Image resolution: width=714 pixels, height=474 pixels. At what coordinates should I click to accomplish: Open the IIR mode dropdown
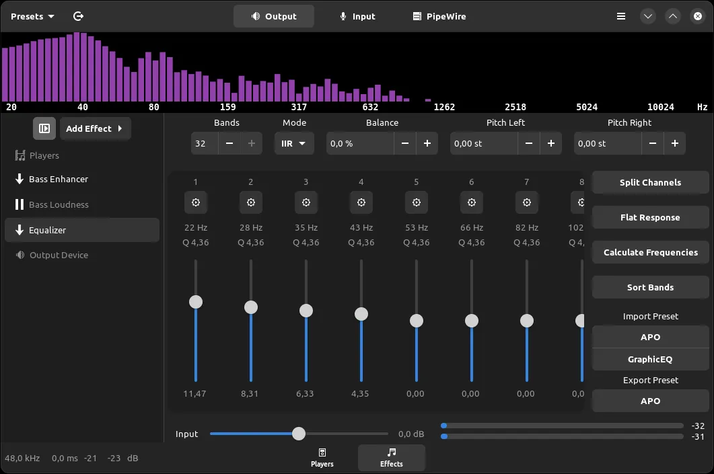tap(293, 143)
